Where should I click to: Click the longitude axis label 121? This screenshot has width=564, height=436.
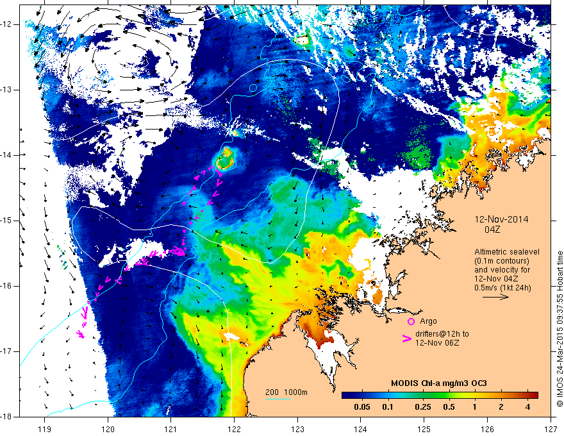coord(171,429)
